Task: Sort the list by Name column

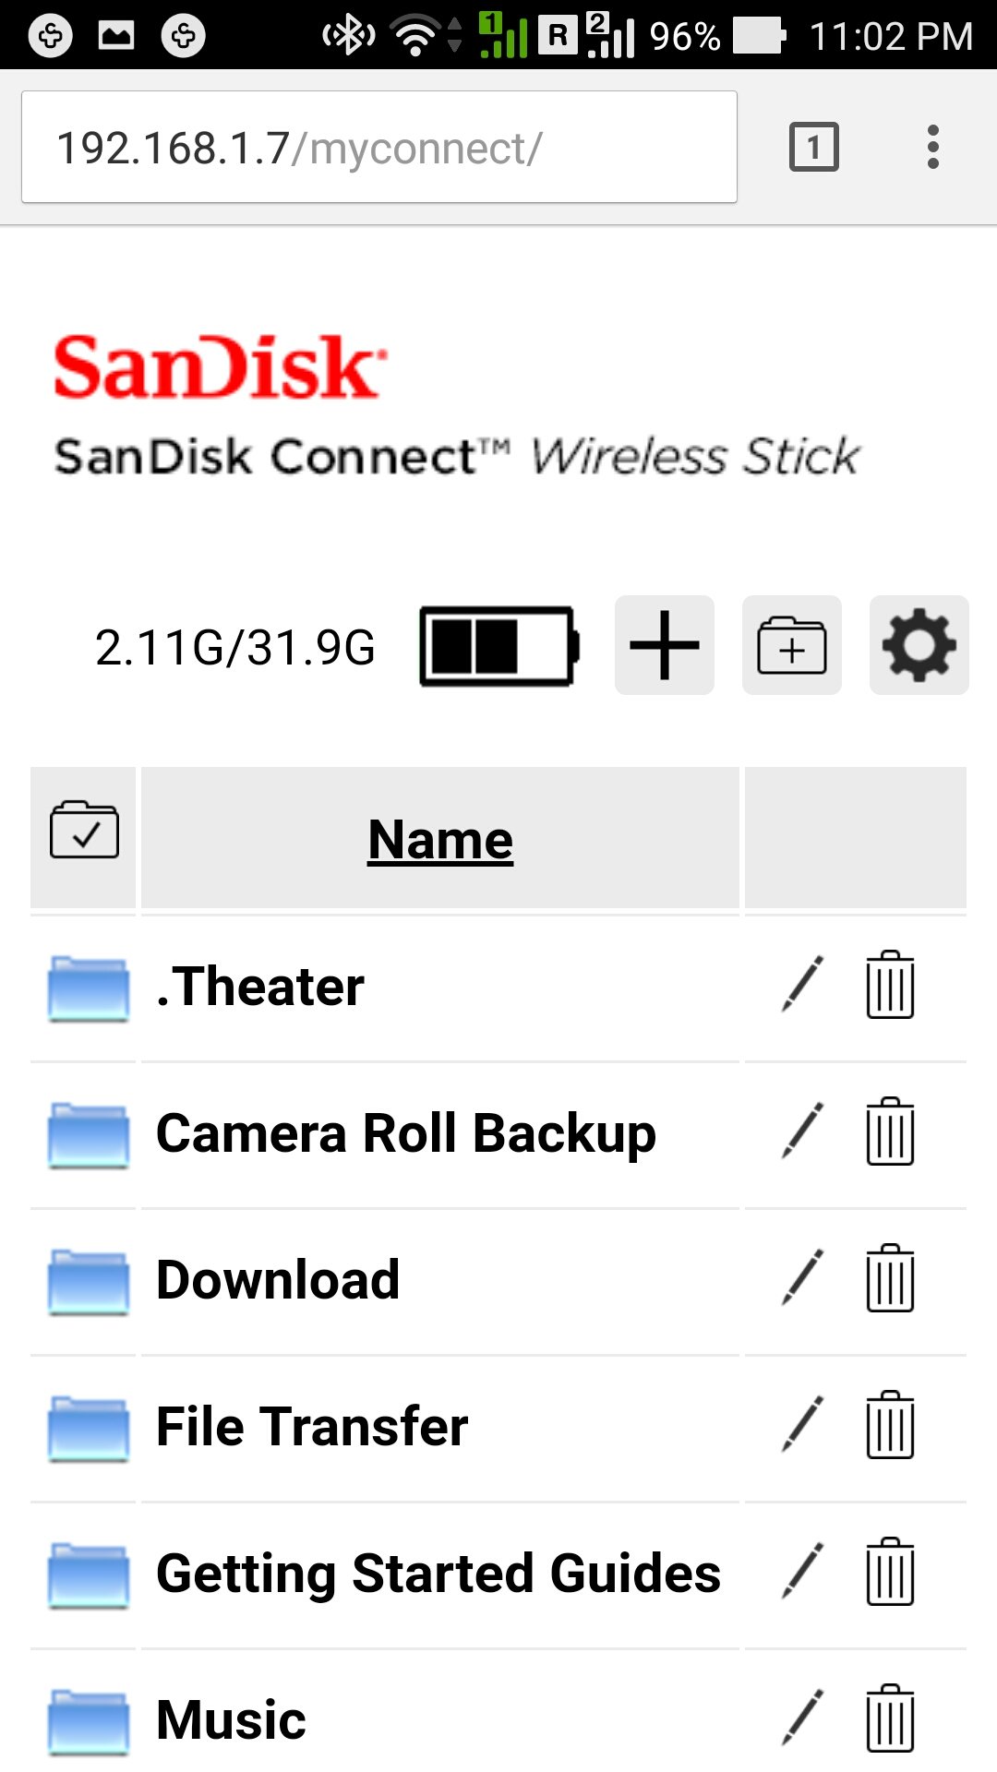Action: 440,840
